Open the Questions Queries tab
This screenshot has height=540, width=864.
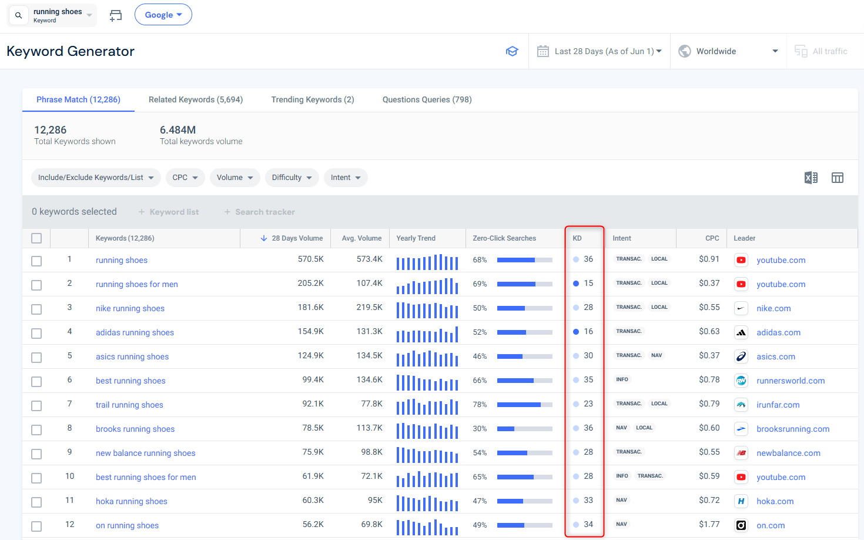point(427,99)
